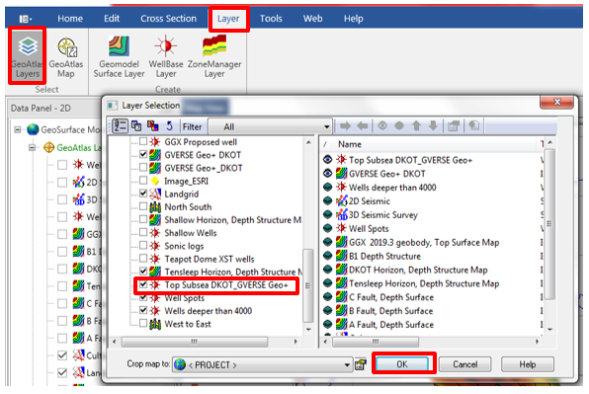
Task: Check the GVERSE Geo+_DKOT checkbox
Action: (x=143, y=167)
